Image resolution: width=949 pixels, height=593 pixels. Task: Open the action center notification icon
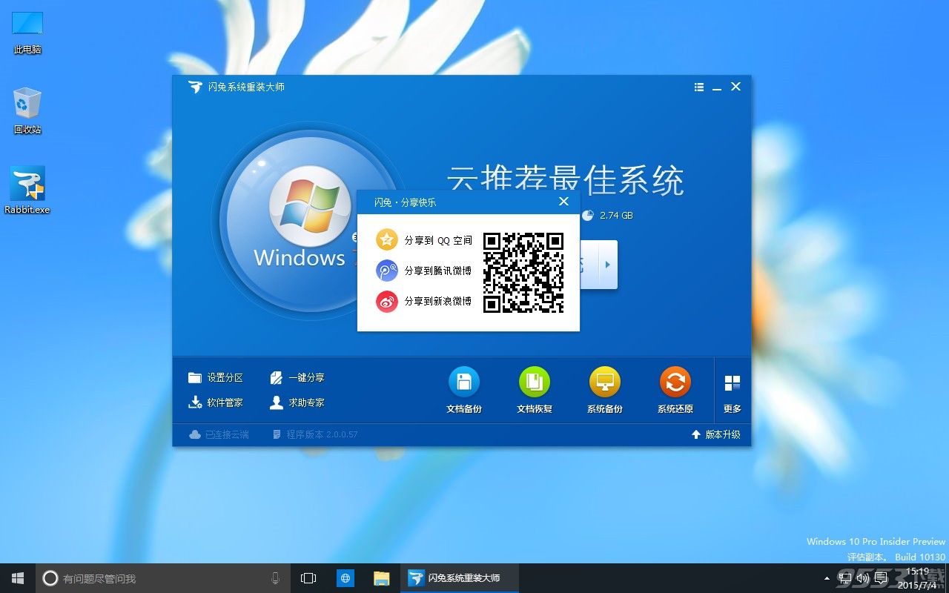[882, 578]
